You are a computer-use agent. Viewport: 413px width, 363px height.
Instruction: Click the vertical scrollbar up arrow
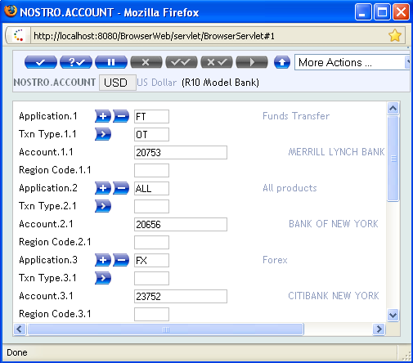coord(393,108)
